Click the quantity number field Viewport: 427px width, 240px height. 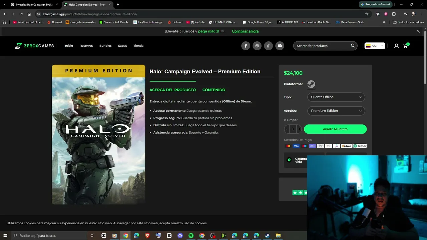click(293, 129)
